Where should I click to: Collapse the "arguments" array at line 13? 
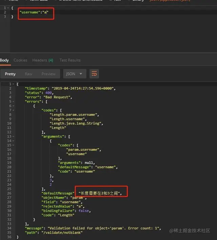(x=13, y=136)
